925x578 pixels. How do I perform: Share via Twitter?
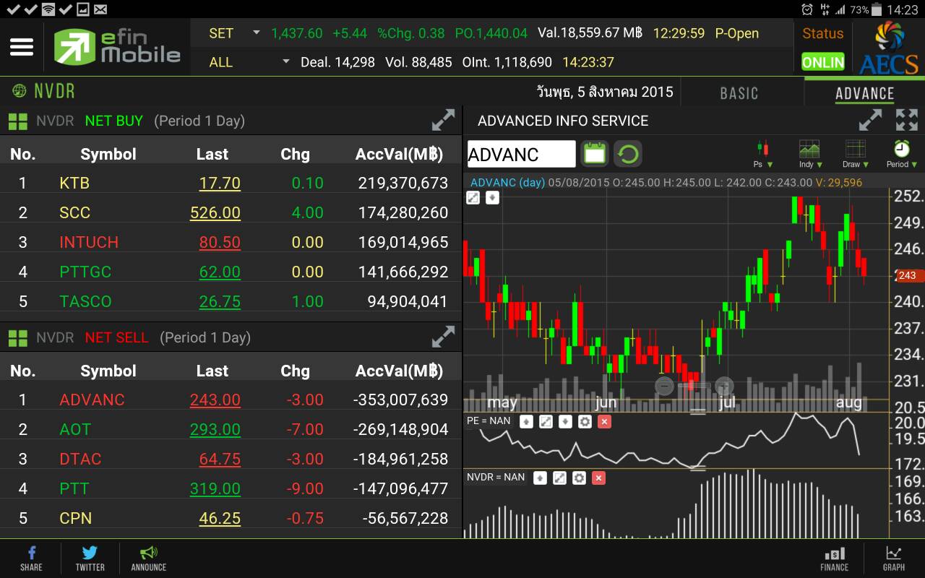90,558
